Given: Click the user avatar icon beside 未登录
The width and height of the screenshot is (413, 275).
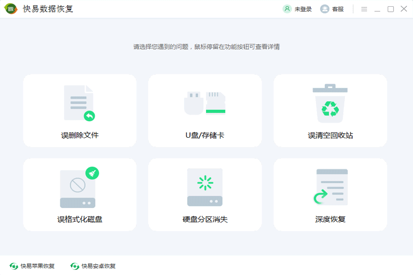Looking at the screenshot, I should pos(287,9).
